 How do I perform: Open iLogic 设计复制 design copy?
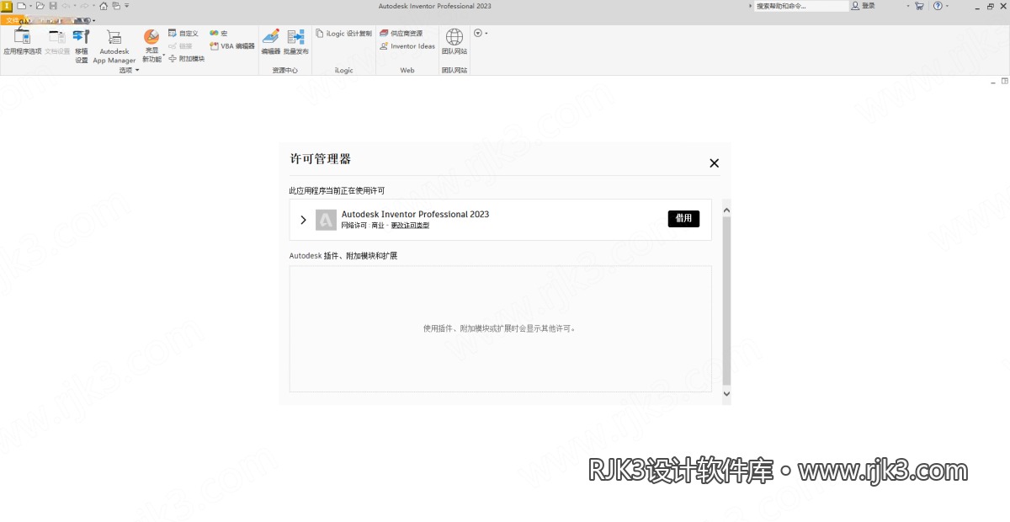343,34
